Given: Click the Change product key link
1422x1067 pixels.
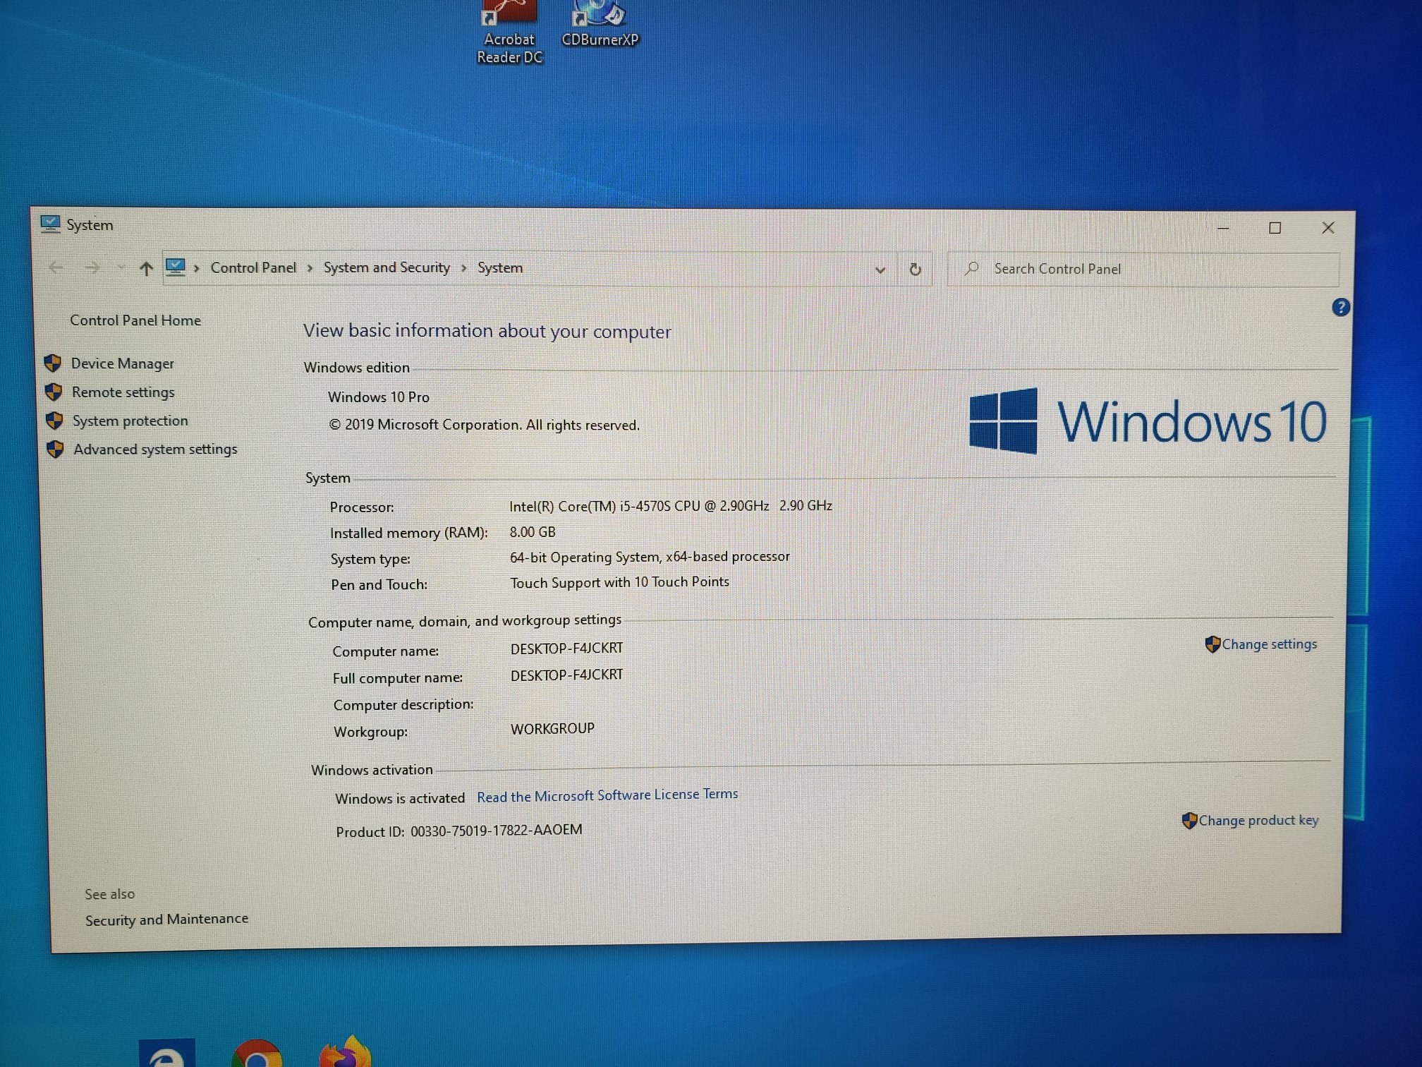Looking at the screenshot, I should pos(1258,820).
